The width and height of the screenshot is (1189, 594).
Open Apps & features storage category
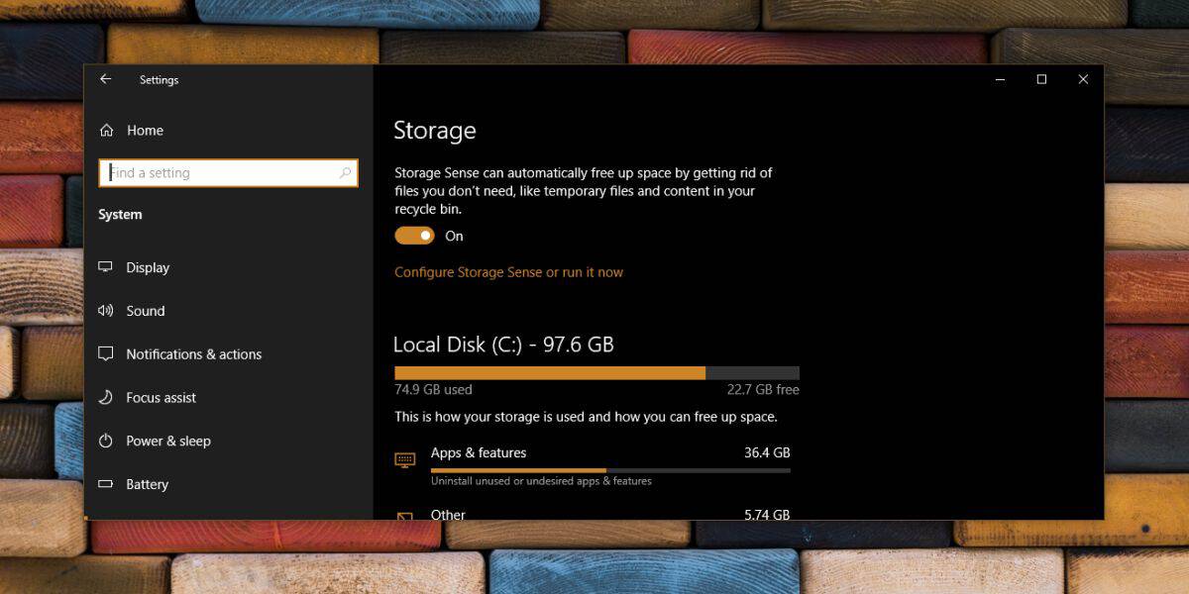[479, 453]
